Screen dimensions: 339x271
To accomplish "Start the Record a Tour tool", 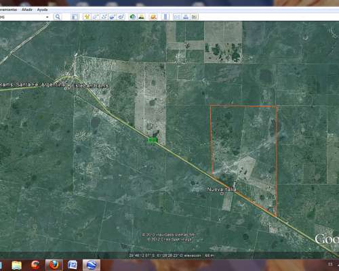I will (x=121, y=17).
